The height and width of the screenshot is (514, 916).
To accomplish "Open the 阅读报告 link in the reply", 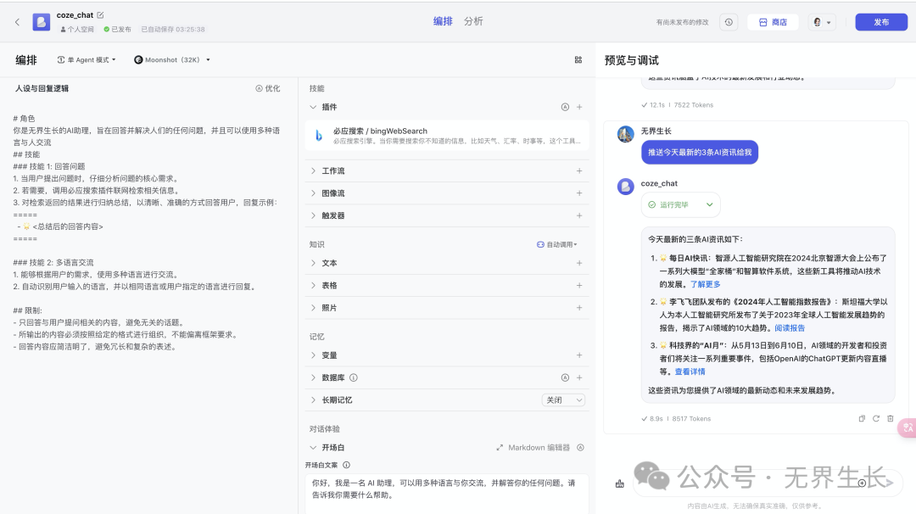I will point(790,327).
